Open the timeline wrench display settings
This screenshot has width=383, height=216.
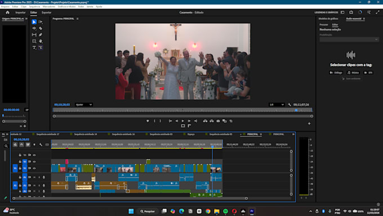point(41,144)
